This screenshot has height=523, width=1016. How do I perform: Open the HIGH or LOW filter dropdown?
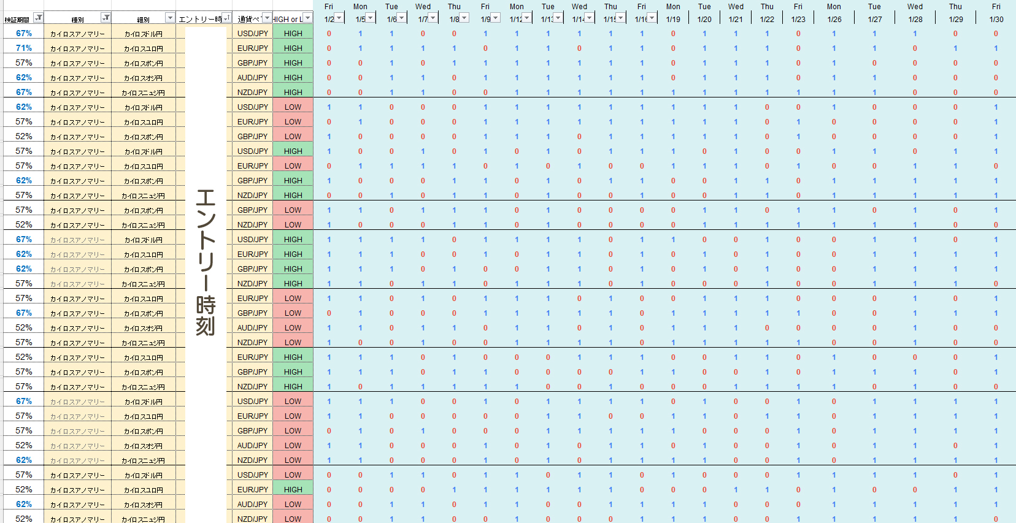[308, 18]
